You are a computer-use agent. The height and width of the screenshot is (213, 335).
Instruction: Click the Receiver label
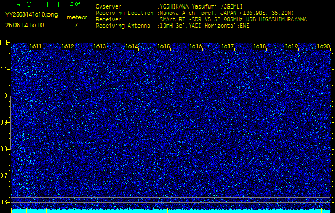point(109,20)
